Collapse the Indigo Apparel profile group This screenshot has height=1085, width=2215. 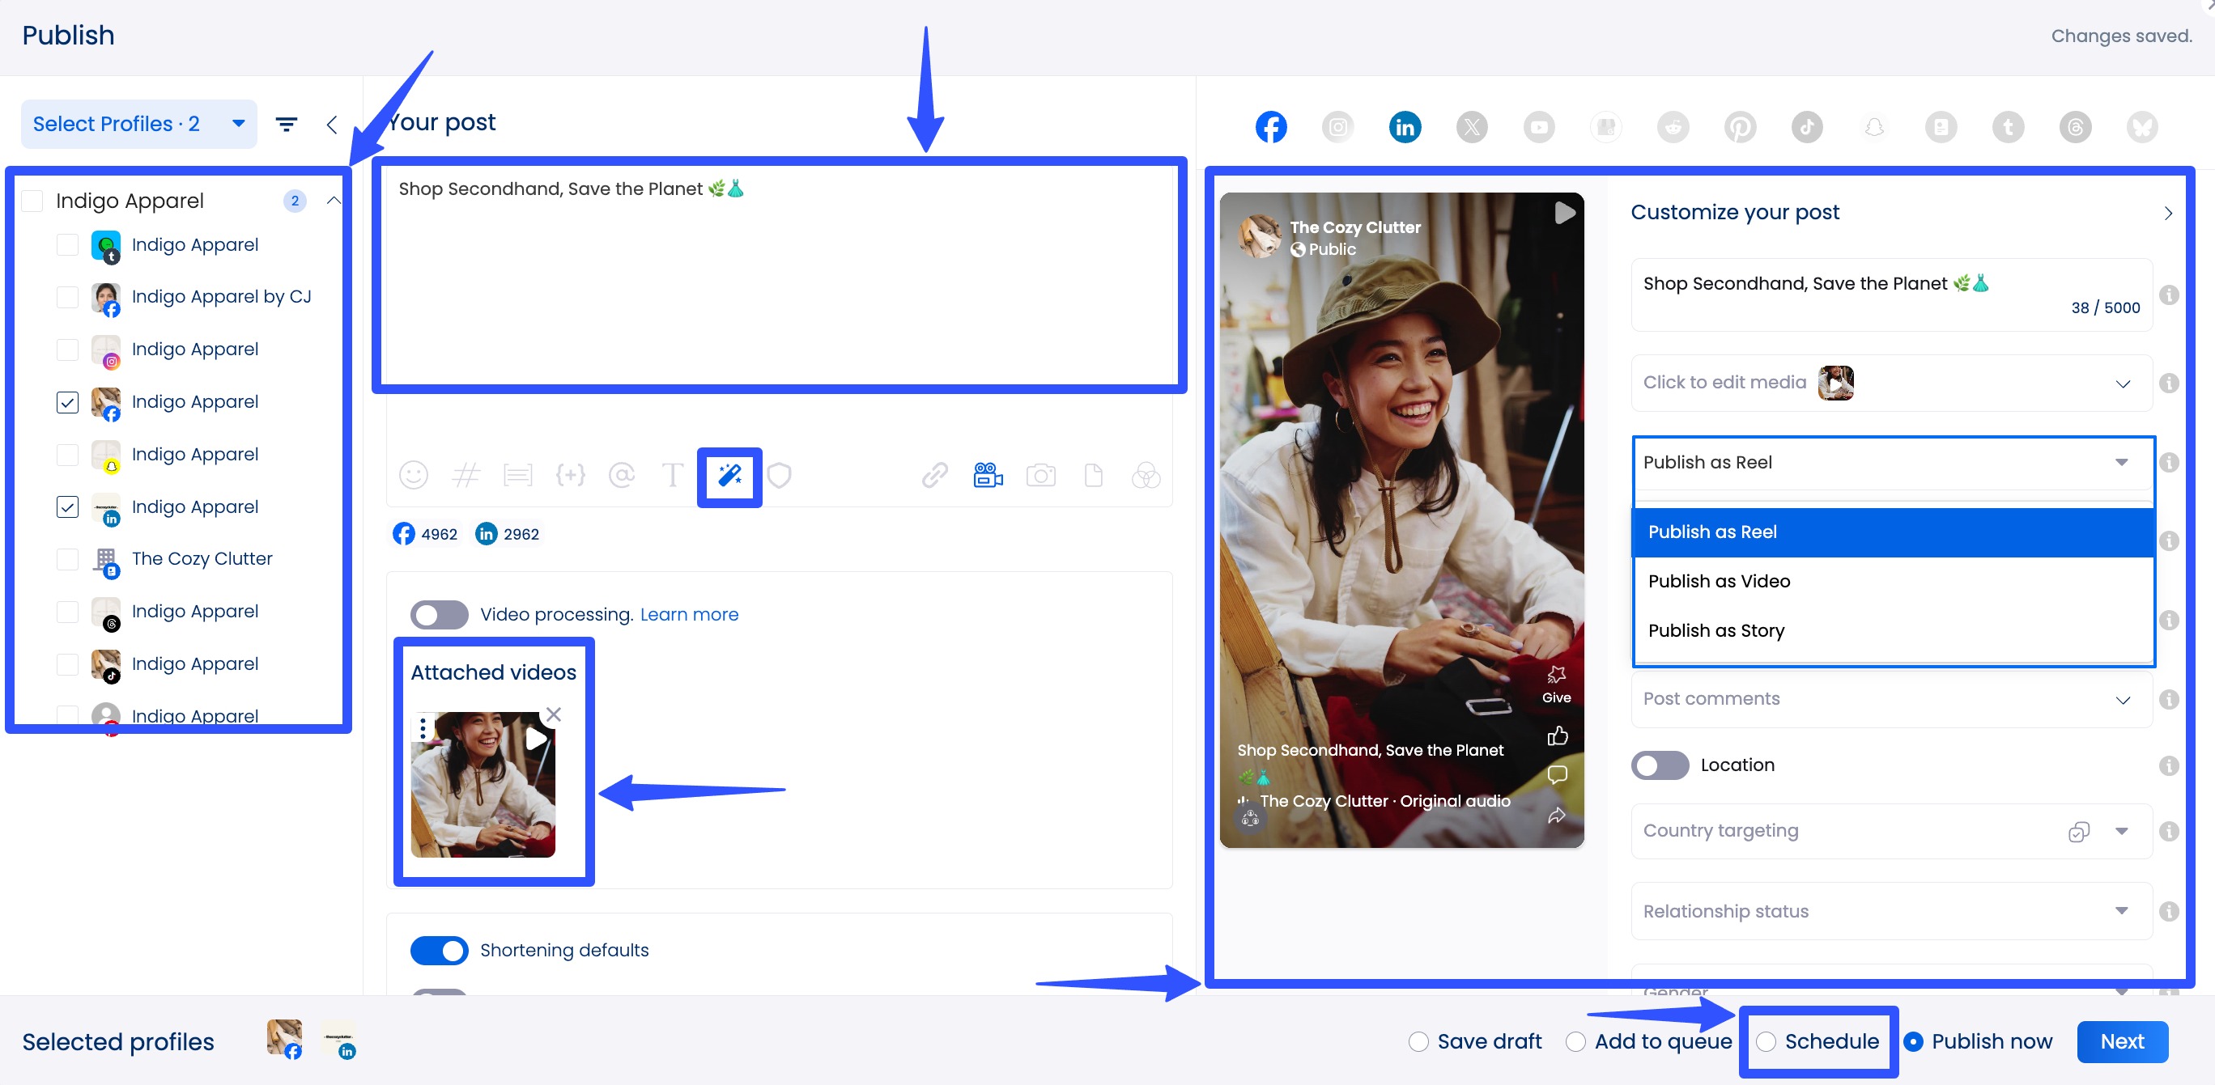[x=334, y=200]
